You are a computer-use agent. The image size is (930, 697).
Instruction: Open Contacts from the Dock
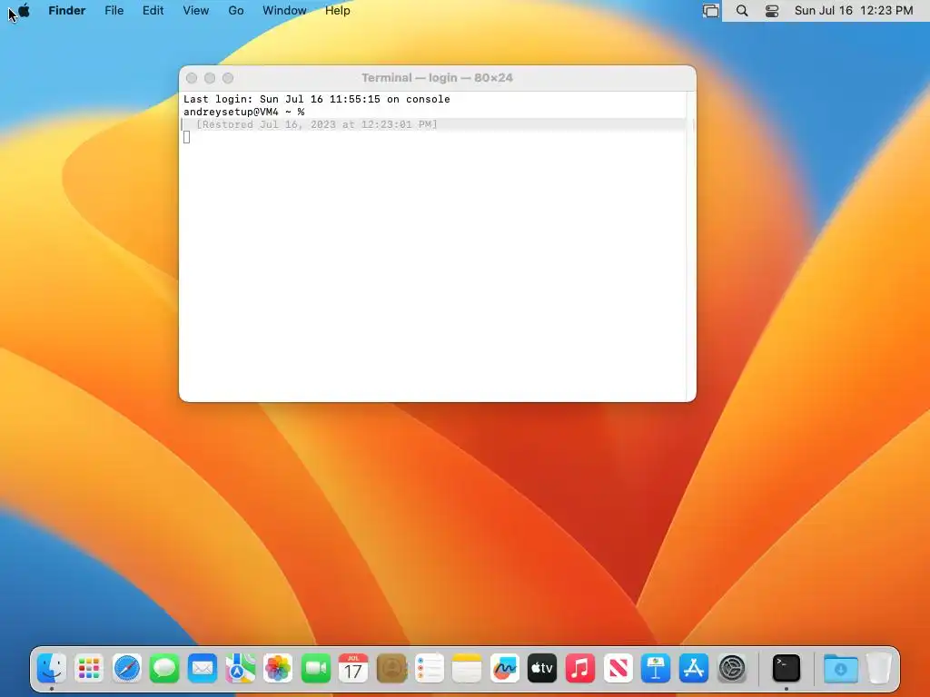point(391,669)
